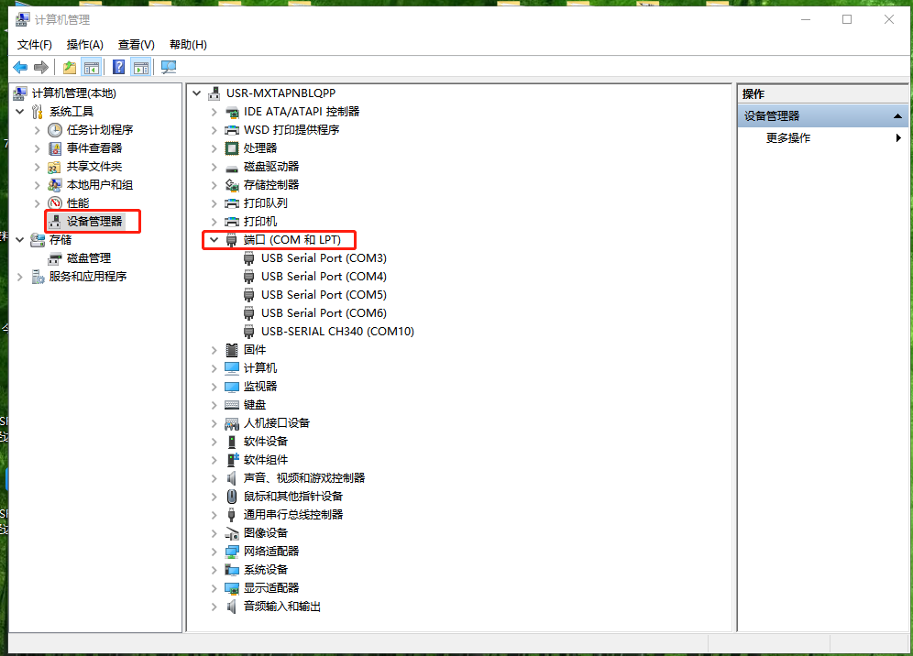The height and width of the screenshot is (656, 913).
Task: Click the scan for hardware changes monitor icon
Action: click(169, 68)
